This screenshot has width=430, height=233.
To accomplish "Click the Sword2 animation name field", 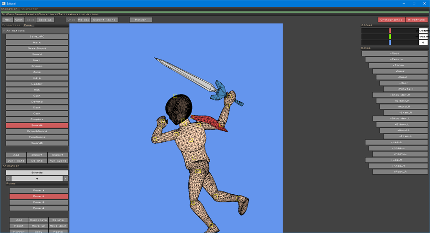I will click(37, 173).
